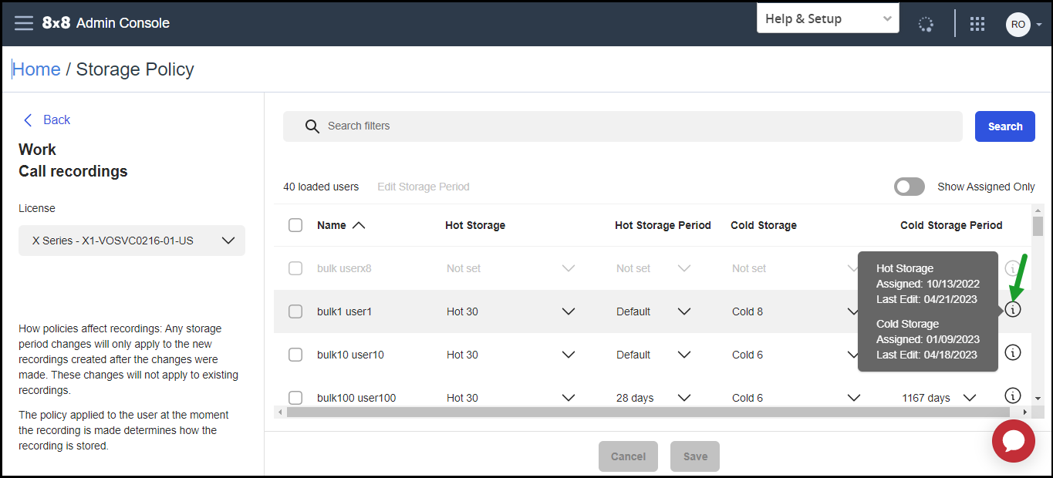
Task: Click Edit Storage Period
Action: click(424, 187)
